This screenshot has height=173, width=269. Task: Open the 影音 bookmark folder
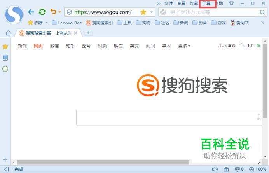[x=200, y=23]
